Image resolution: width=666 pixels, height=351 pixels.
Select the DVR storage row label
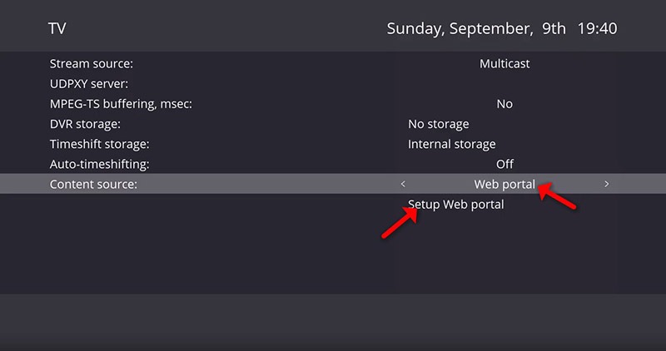tap(85, 124)
